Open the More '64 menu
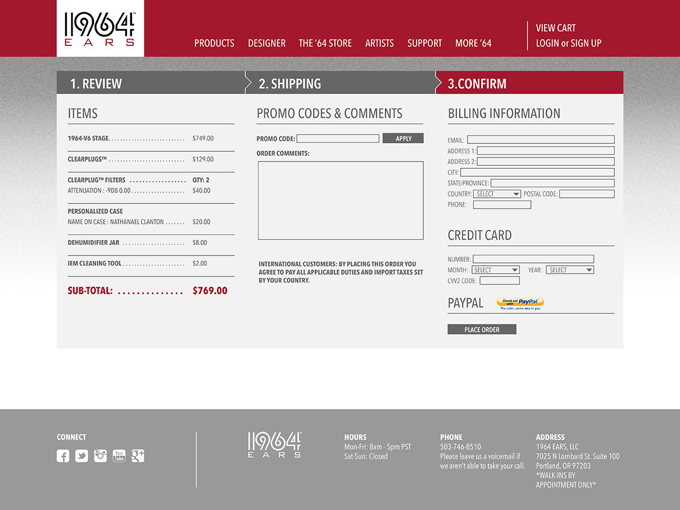680x510 pixels. (x=474, y=43)
